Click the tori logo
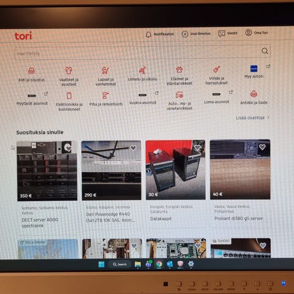 [x=23, y=36]
